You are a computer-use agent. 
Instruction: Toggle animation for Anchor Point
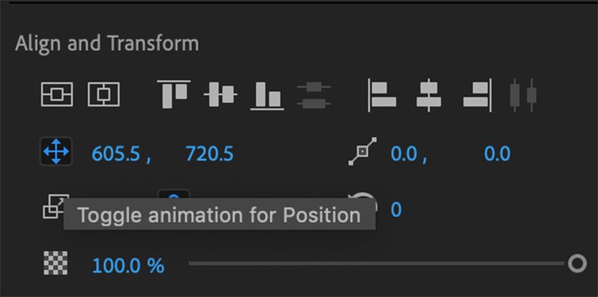pyautogui.click(x=363, y=152)
